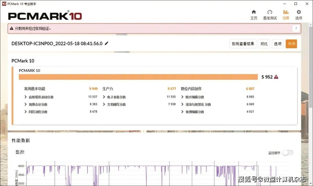Click the value 13 537
313x186 pixels.
pos(93,97)
